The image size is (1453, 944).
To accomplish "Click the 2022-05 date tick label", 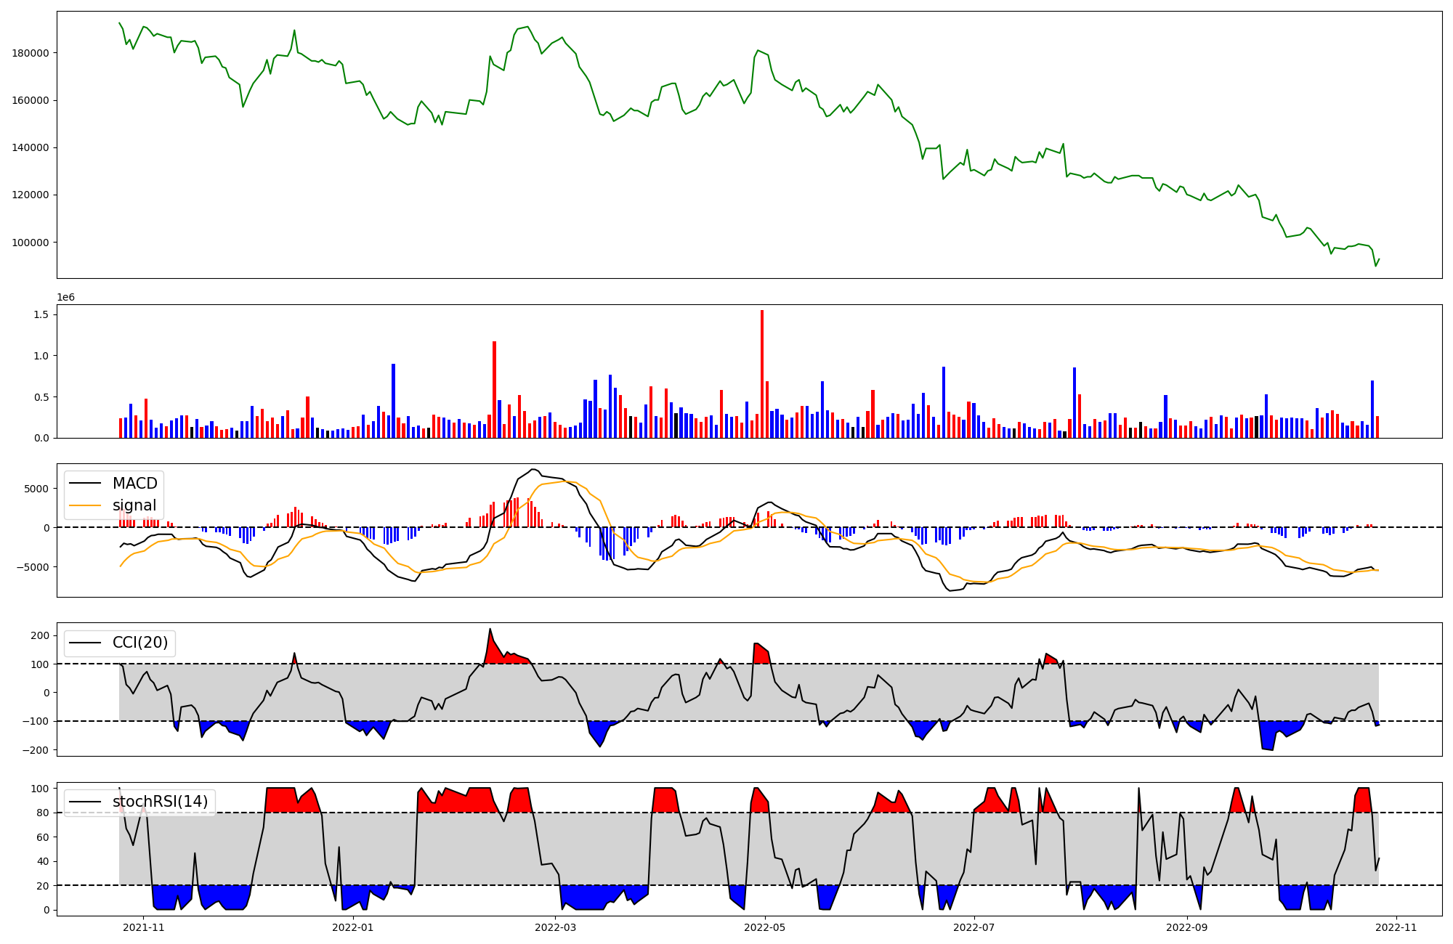I will tap(765, 927).
